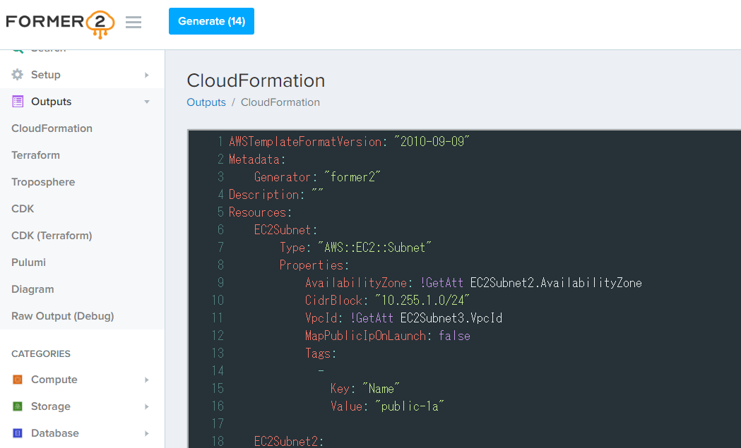This screenshot has width=741, height=448.
Task: Go to the Pulumi output
Action: [x=28, y=262]
